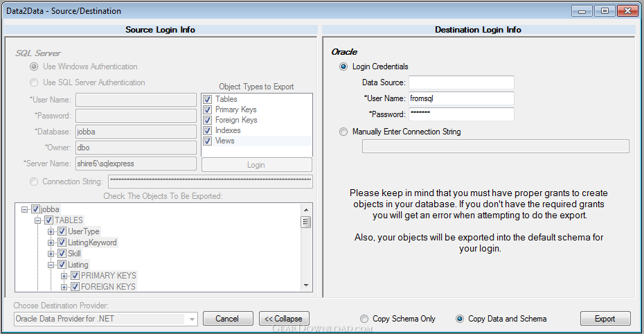Uncheck the Indexes export option

[x=208, y=131]
